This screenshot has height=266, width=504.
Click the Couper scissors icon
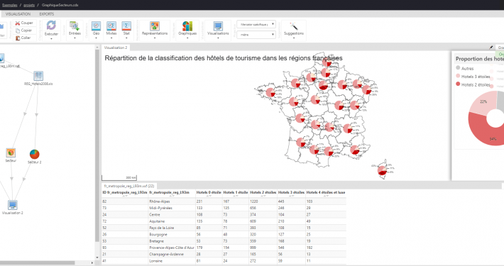(18, 23)
